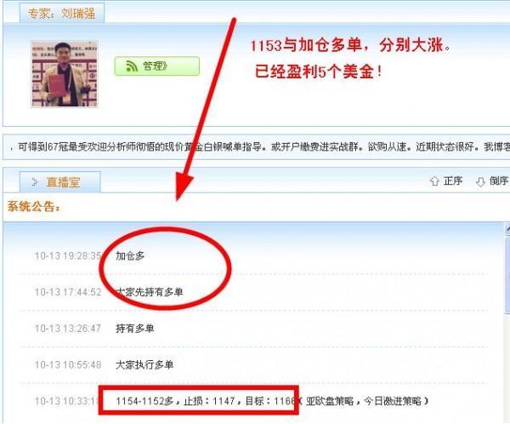Click the arrow icon beside 直播室

pos(35,182)
